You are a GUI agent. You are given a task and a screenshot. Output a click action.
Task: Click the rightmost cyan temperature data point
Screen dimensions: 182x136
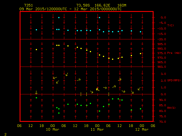pyautogui.click(x=140, y=32)
